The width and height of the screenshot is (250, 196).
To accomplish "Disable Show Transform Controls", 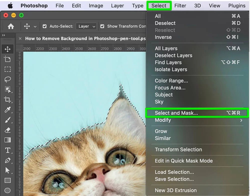I will coord(102,26).
